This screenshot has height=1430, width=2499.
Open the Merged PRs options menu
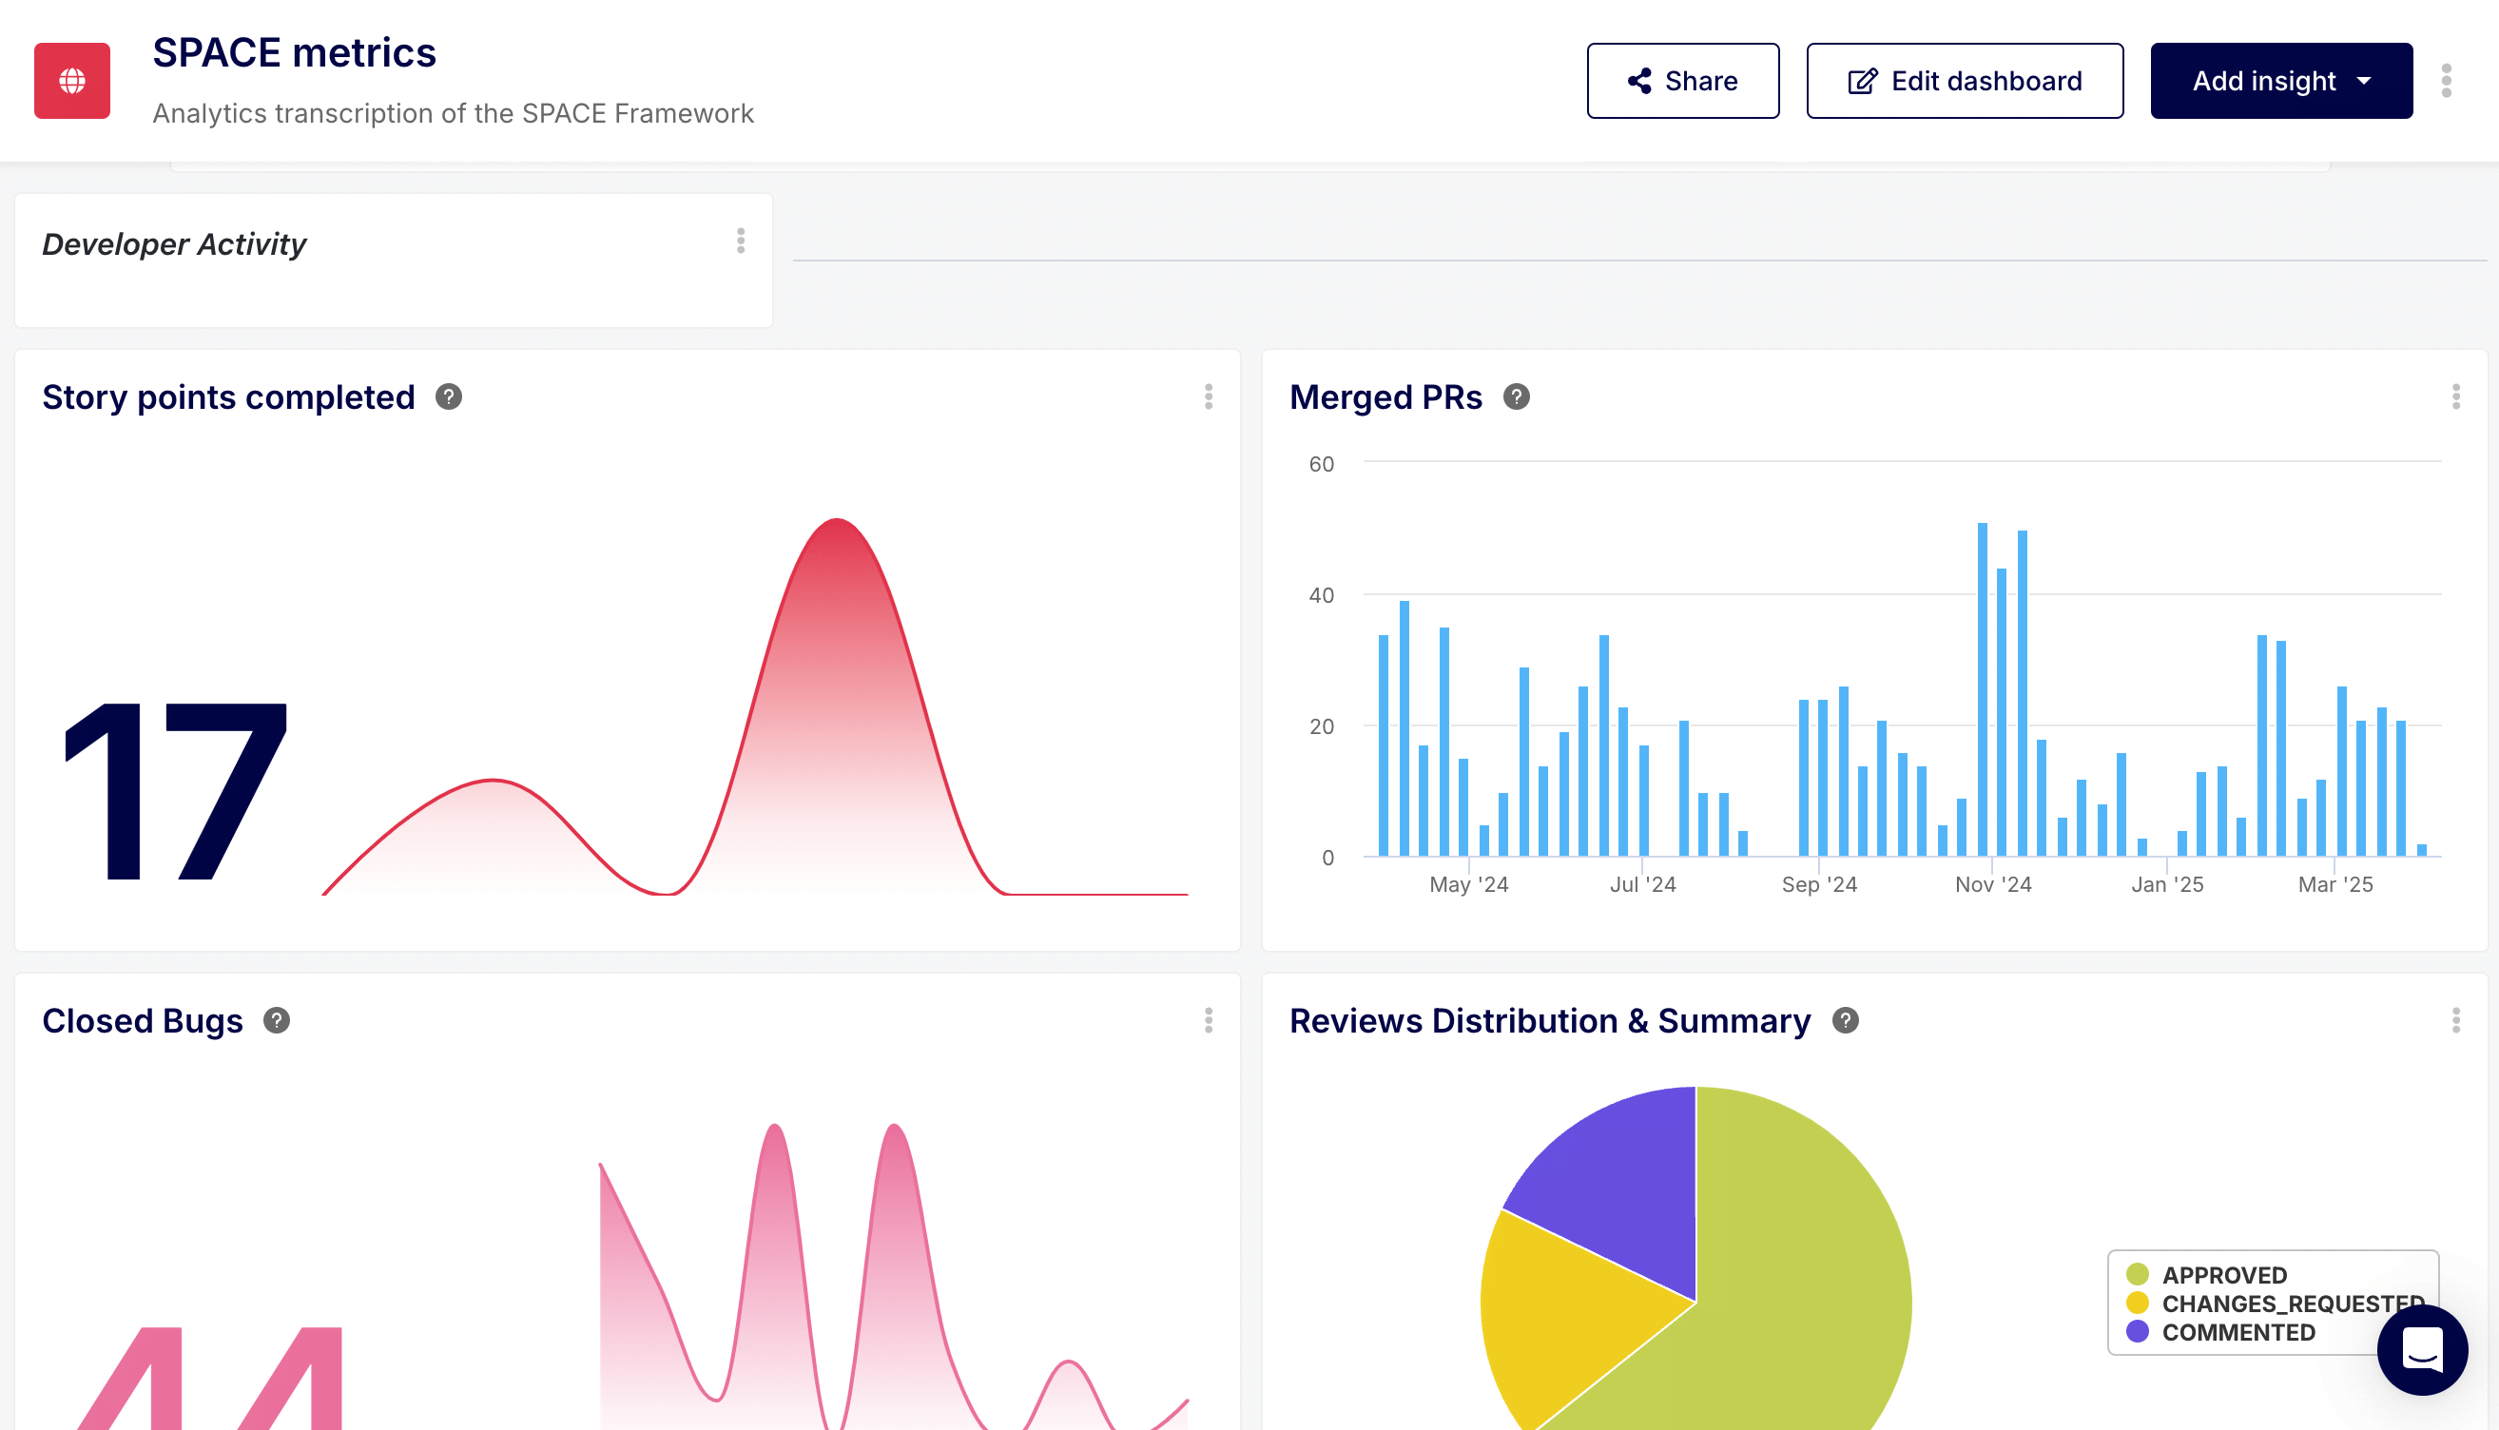coord(2457,397)
